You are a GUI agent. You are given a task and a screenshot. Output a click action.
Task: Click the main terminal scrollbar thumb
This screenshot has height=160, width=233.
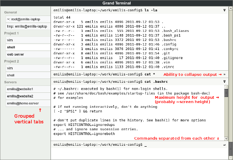point(231,149)
